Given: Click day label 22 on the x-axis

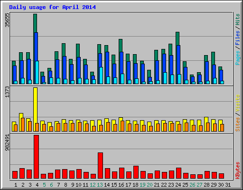Looking at the screenshot, I should coord(164,185).
